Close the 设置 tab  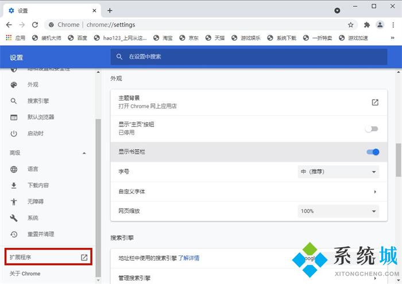tap(94, 10)
